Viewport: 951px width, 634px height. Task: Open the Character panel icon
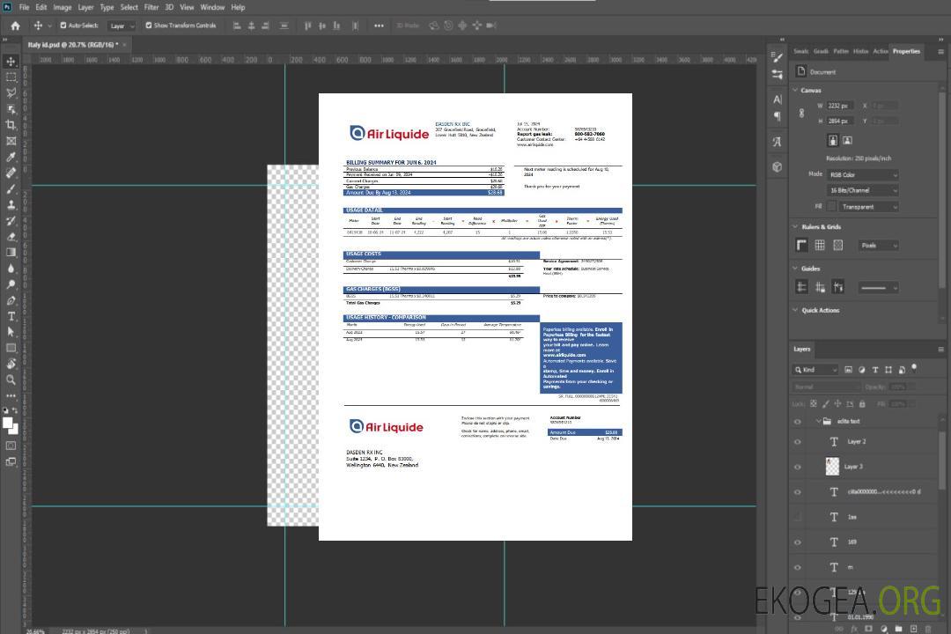coord(778,100)
